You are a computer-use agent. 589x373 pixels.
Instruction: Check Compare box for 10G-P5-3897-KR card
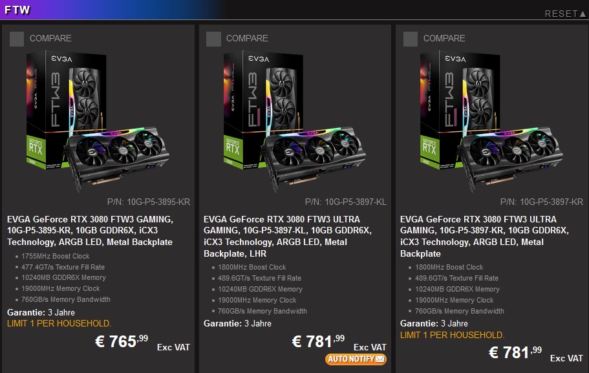(410, 39)
